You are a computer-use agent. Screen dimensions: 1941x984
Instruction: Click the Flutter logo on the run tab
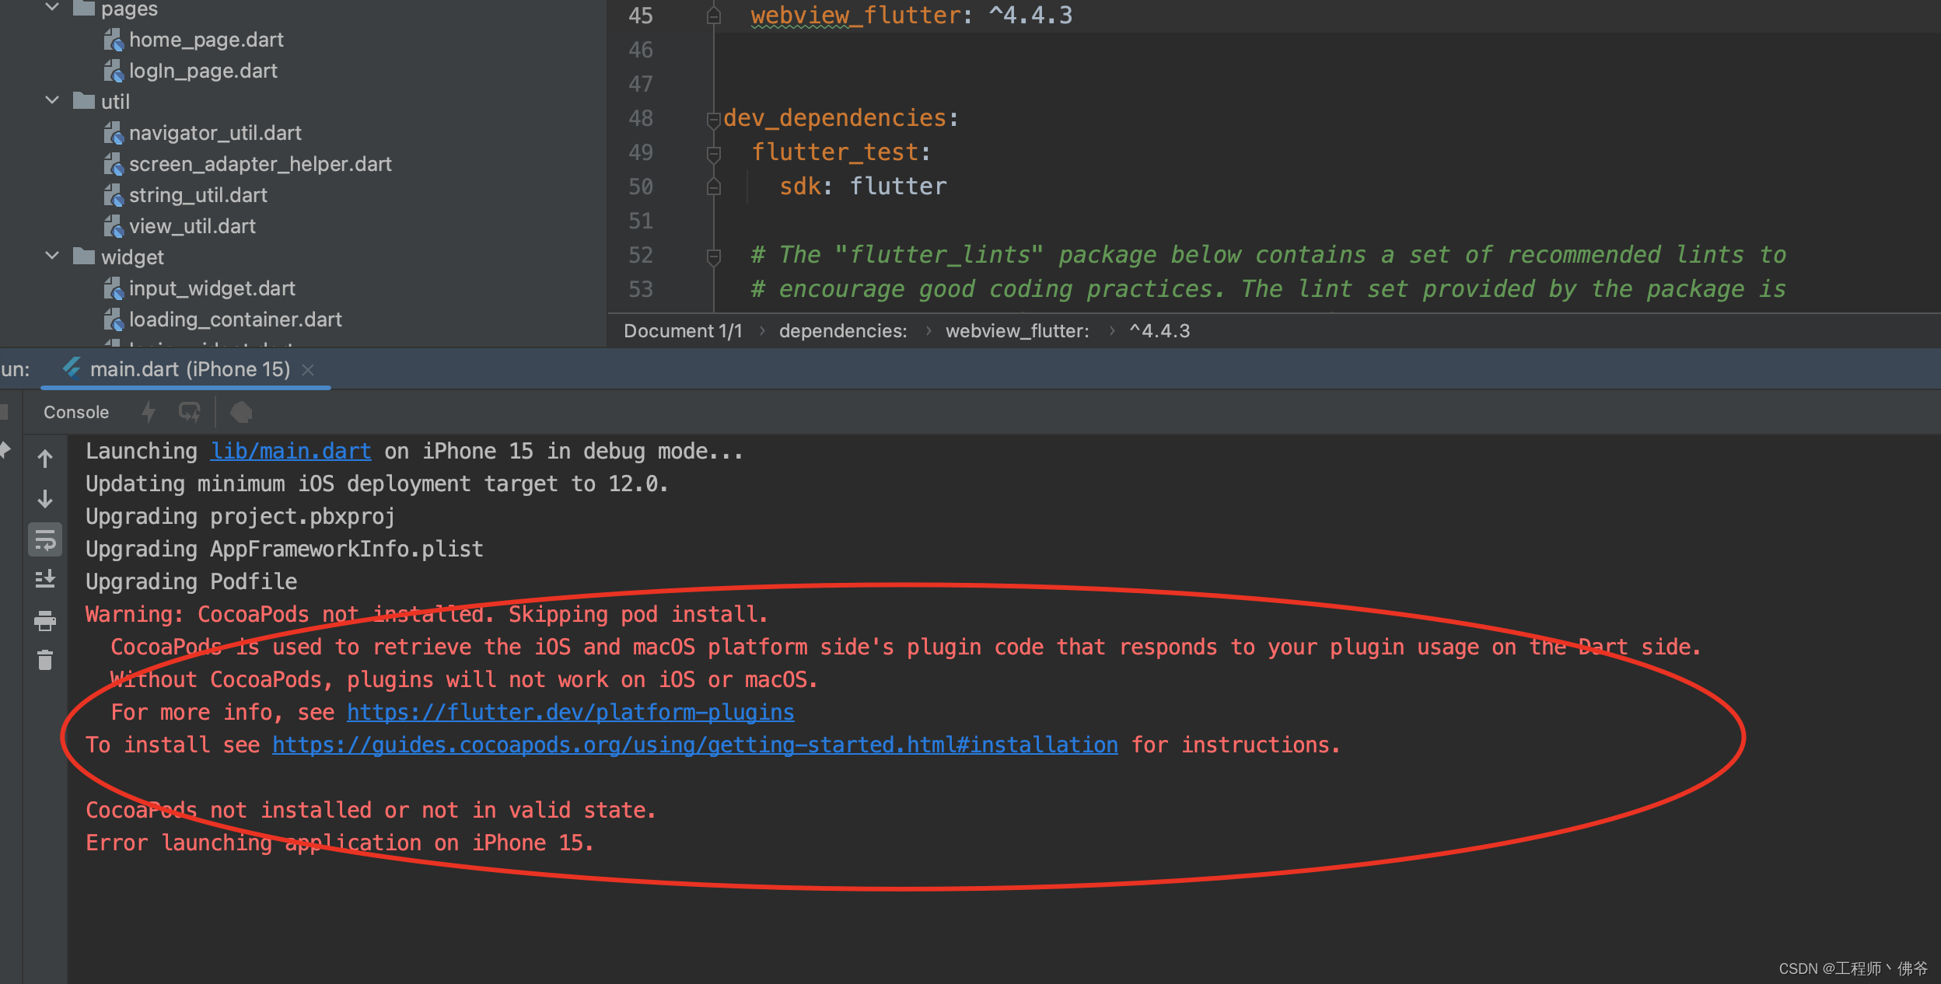(72, 368)
